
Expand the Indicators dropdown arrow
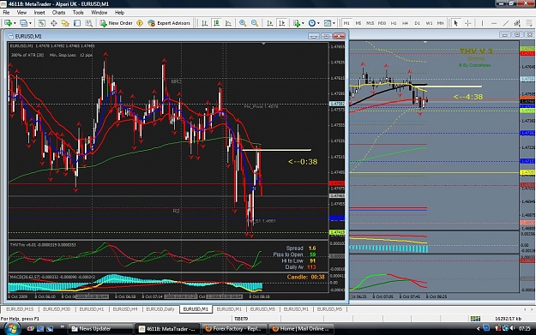click(303, 23)
